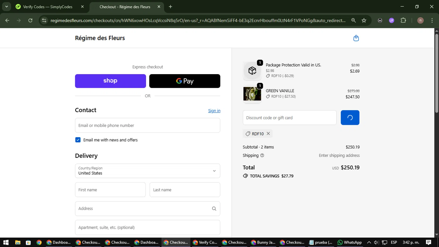Switch to the Bunny Ja... taskbar window
The height and width of the screenshot is (247, 439).
(263, 242)
